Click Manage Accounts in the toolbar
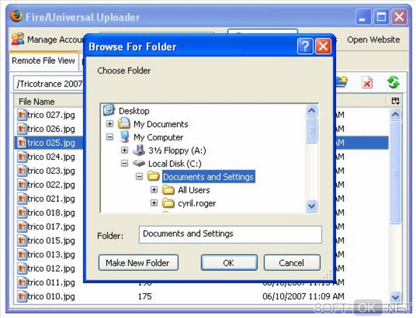Screen dimensions: 416x318 [47, 40]
